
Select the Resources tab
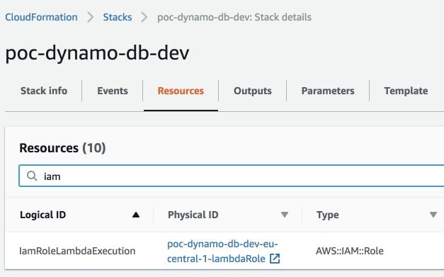181,91
